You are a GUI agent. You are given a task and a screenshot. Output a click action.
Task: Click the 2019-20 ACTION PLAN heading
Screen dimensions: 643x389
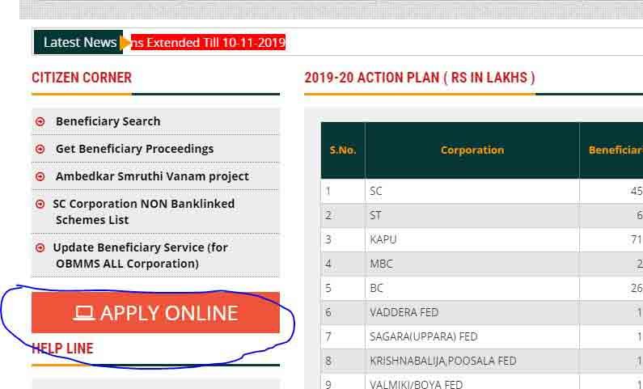coord(420,78)
